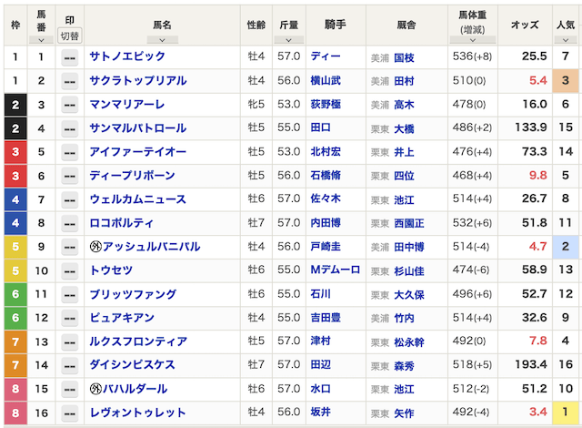The height and width of the screenshot is (428, 582).
Task: Open mark selector for ブリッツファング
Action: click(x=69, y=294)
